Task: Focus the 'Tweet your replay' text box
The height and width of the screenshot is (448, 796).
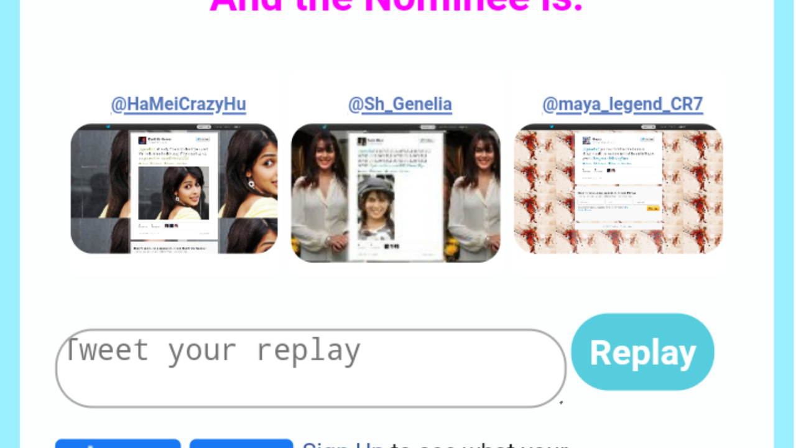Action: click(311, 368)
